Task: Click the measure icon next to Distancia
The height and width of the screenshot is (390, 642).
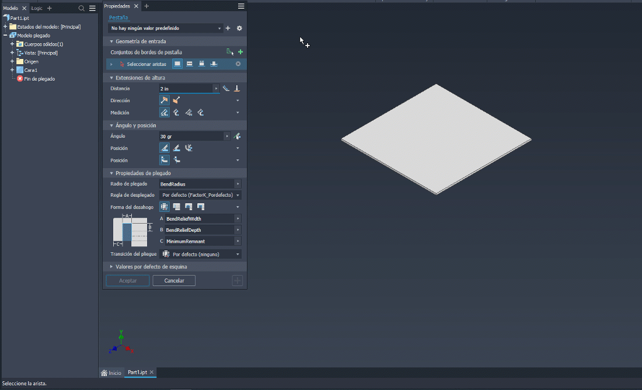Action: [226, 89]
